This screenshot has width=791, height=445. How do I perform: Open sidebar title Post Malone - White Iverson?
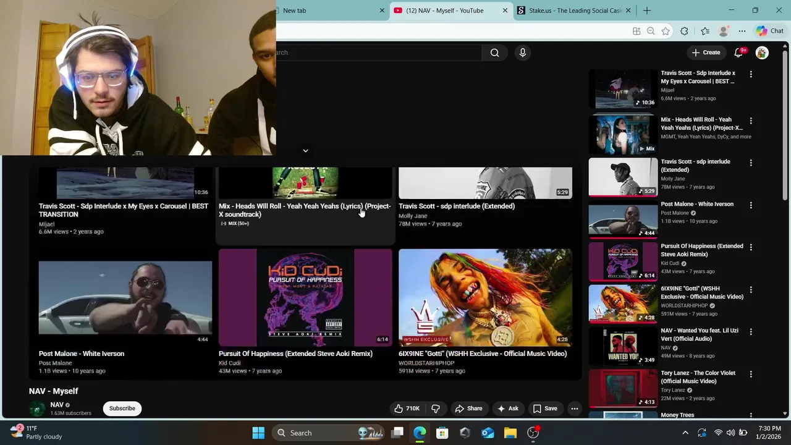click(697, 204)
